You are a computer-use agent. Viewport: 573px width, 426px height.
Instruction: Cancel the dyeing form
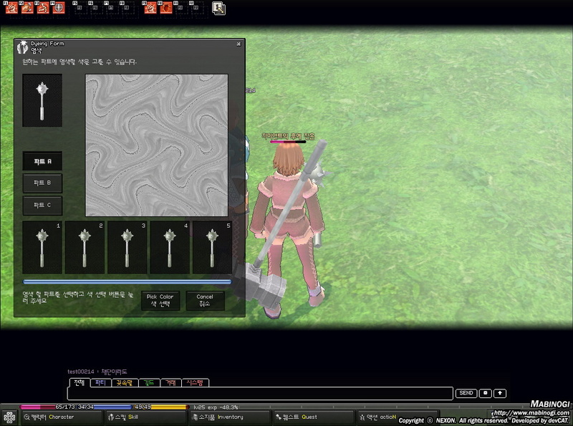[205, 301]
